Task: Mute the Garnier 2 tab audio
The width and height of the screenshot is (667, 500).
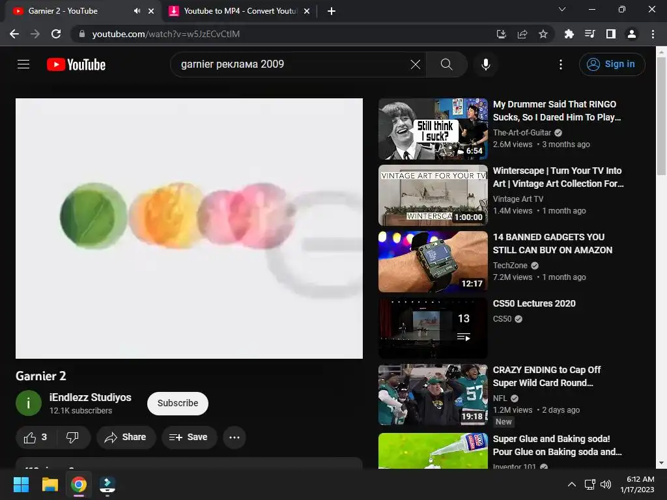Action: 137,11
